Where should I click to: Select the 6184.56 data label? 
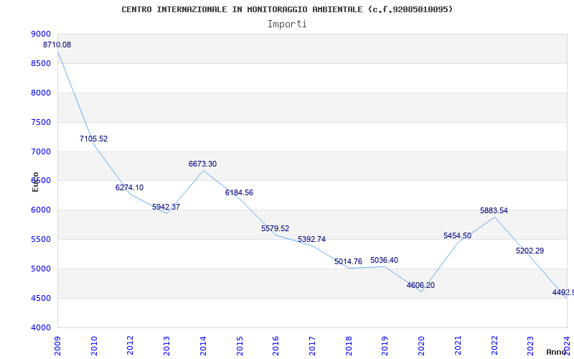click(x=239, y=192)
